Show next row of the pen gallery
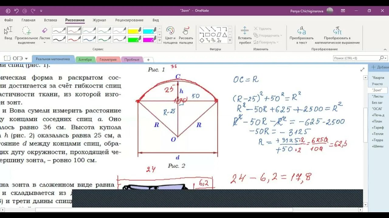This screenshot has width=389, height=218. point(160,35)
